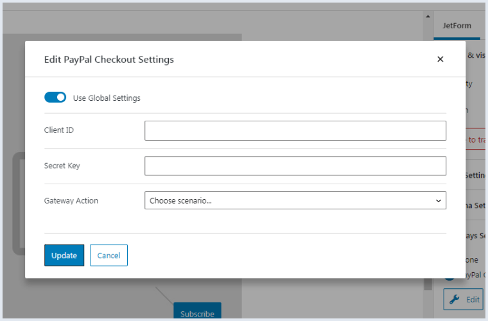
Task: Click the Client ID label
Action: pyautogui.click(x=59, y=130)
